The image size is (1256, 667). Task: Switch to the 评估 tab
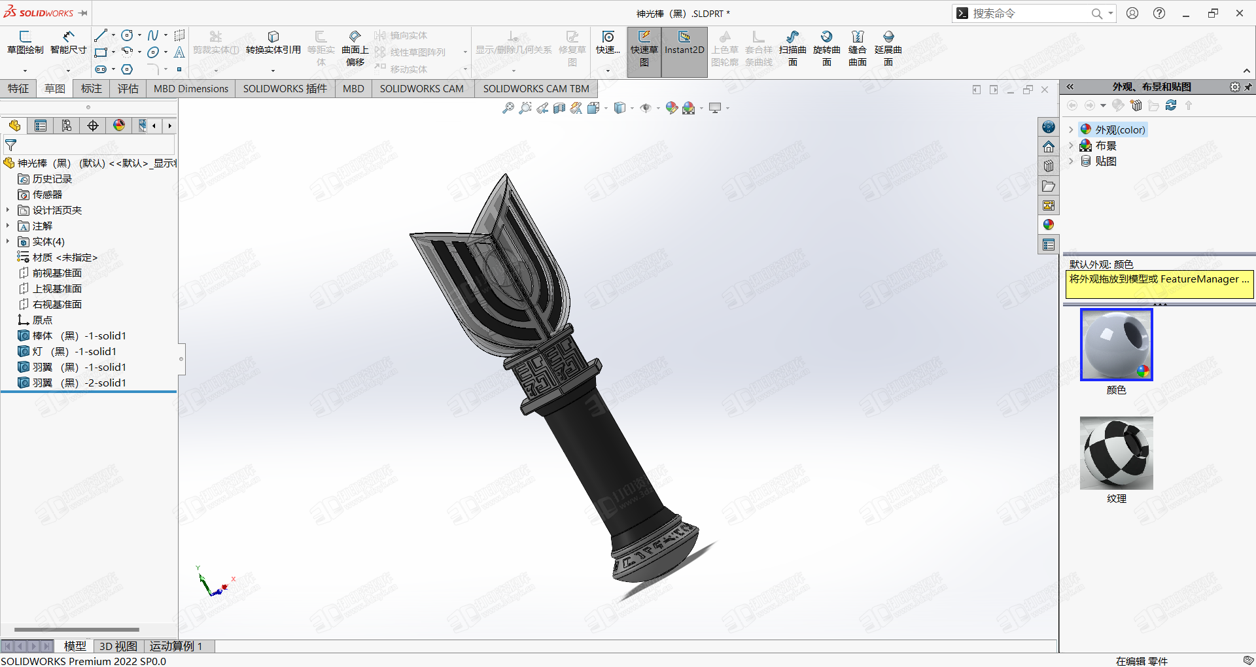pyautogui.click(x=128, y=89)
